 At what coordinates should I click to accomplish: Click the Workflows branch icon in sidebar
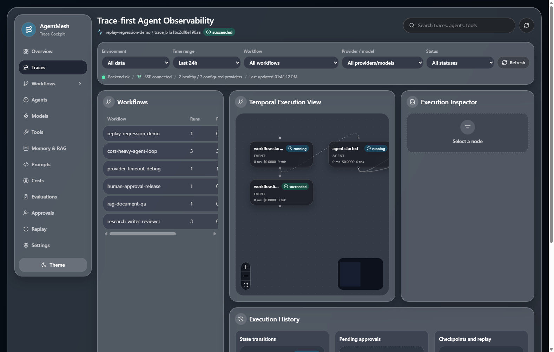(26, 84)
